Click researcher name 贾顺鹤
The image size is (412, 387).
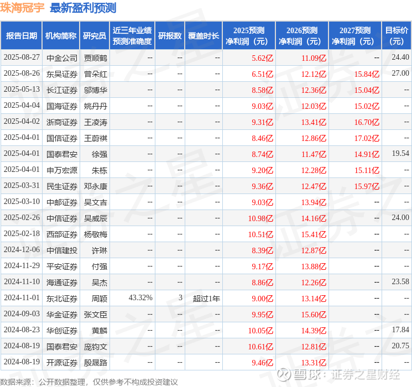pos(96,58)
